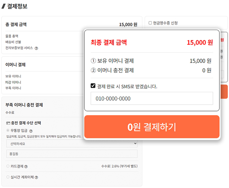Open the 선택하세요 bank dropdown
The width and height of the screenshot is (229, 188).
71,143
